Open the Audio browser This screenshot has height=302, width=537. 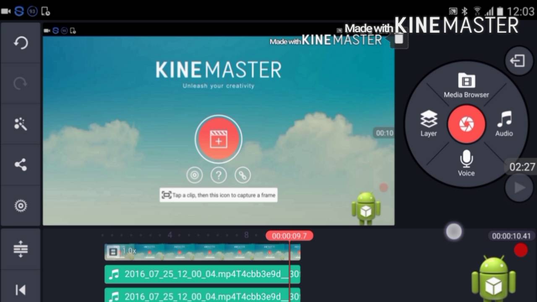pyautogui.click(x=504, y=124)
